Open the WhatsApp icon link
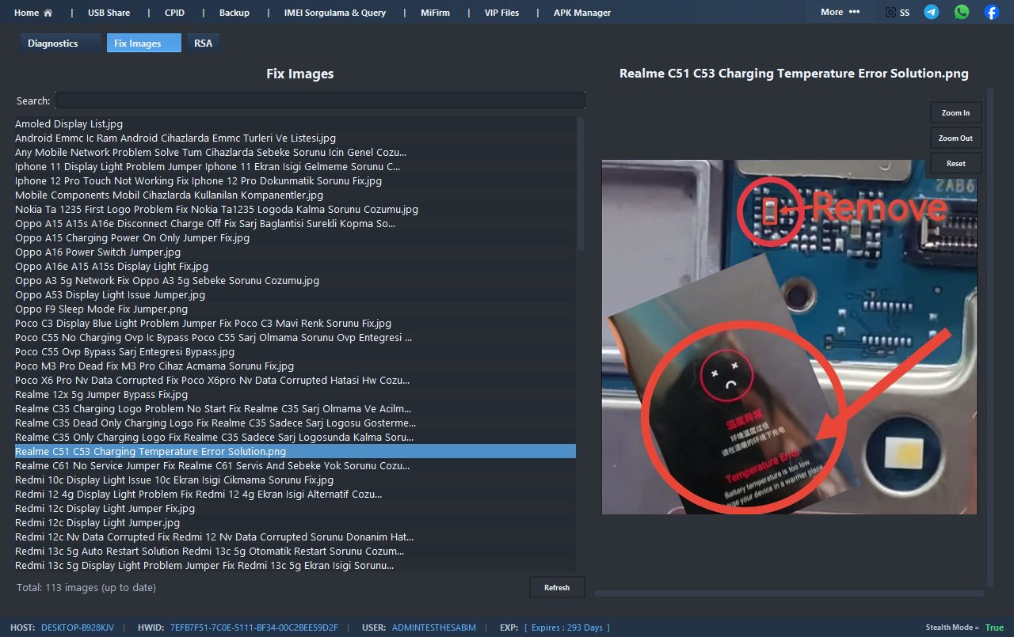 [962, 12]
